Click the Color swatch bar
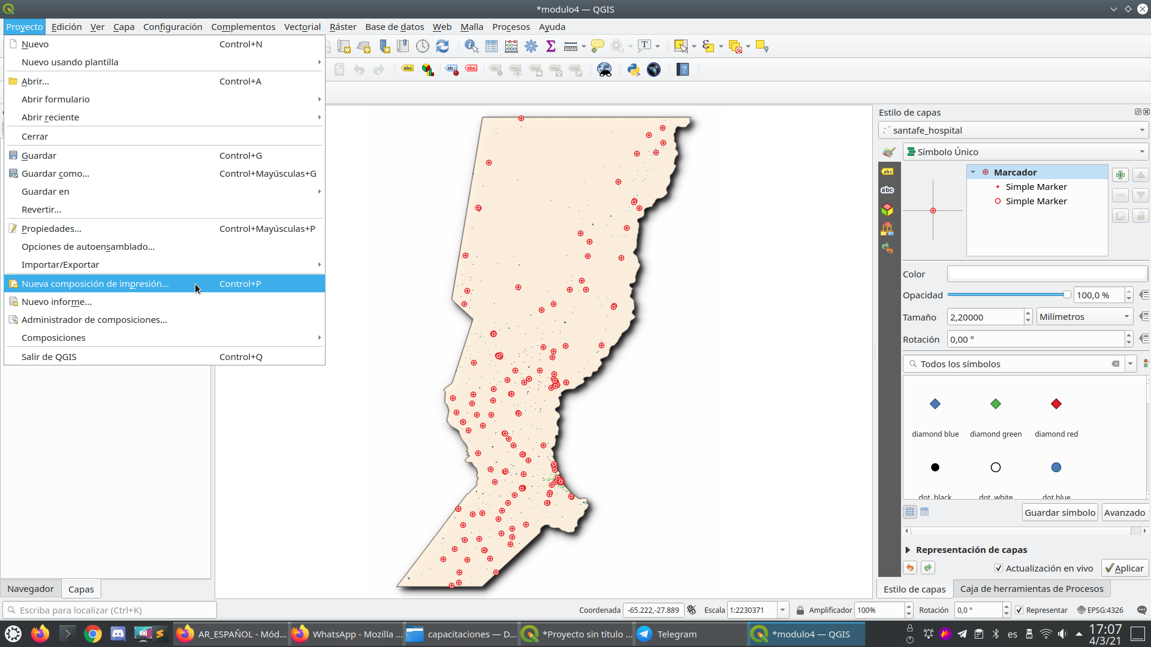The width and height of the screenshot is (1151, 647). (x=1047, y=274)
